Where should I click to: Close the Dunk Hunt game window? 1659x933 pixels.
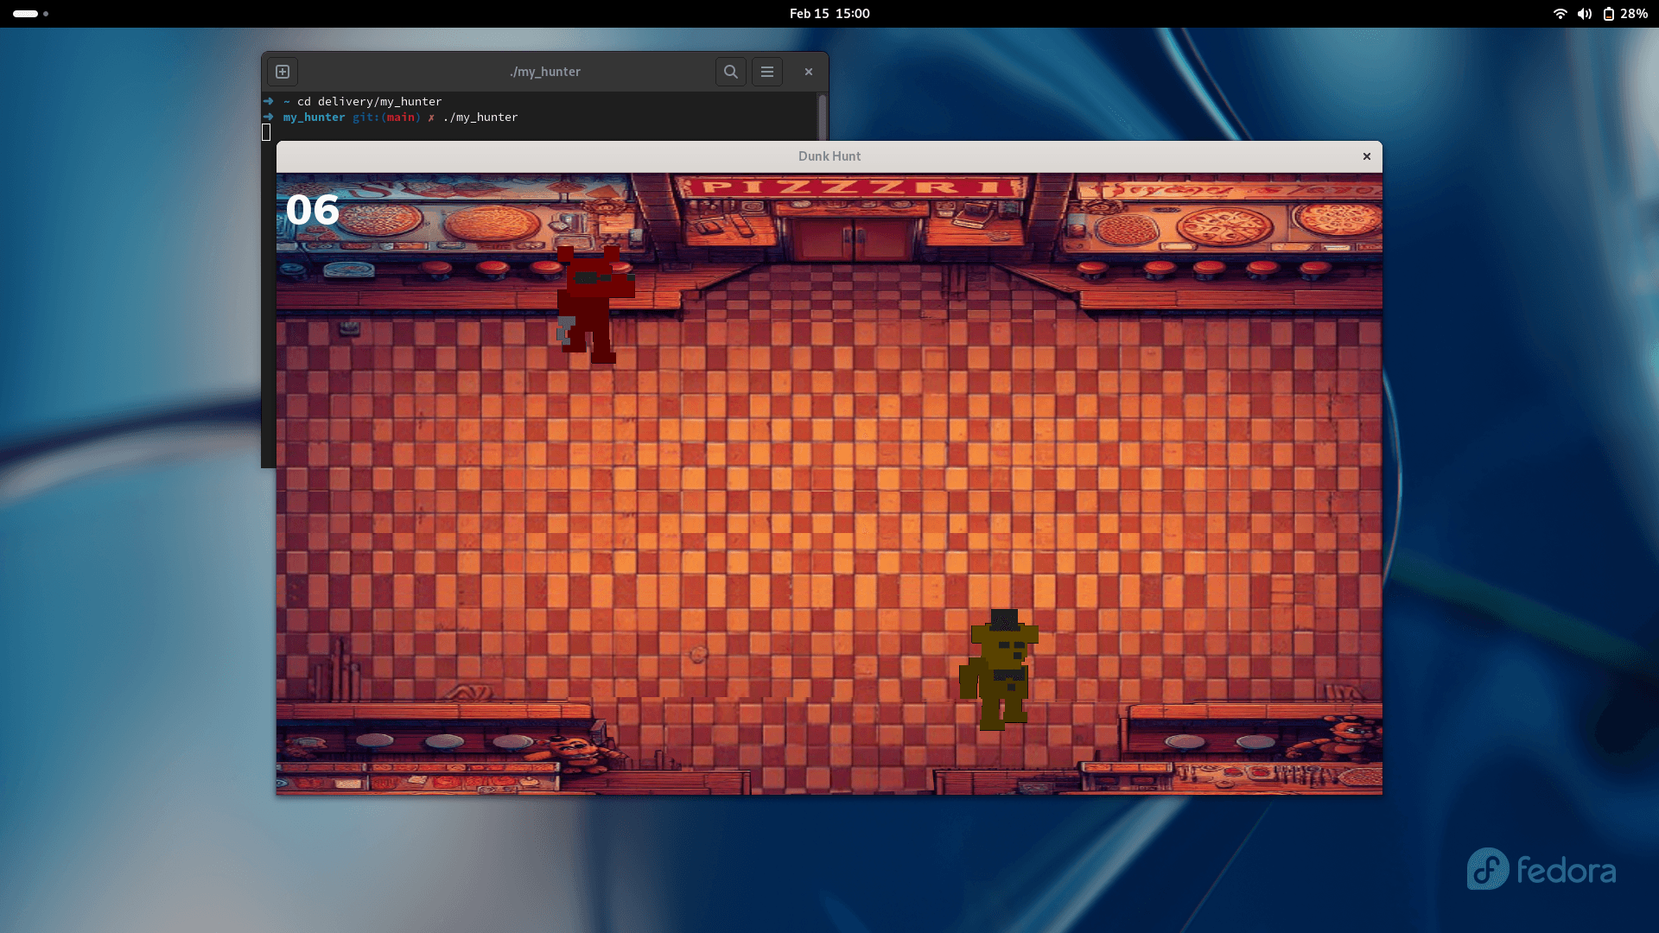click(x=1367, y=156)
